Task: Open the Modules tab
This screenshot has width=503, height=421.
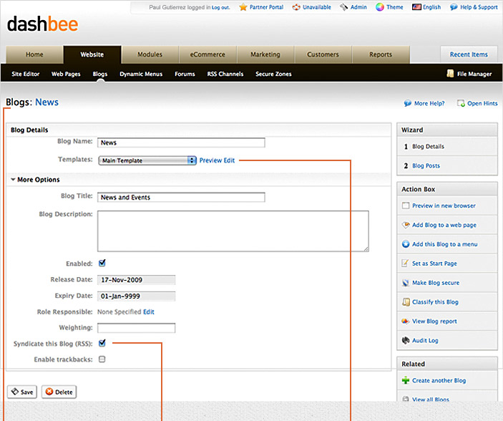Action: (150, 54)
